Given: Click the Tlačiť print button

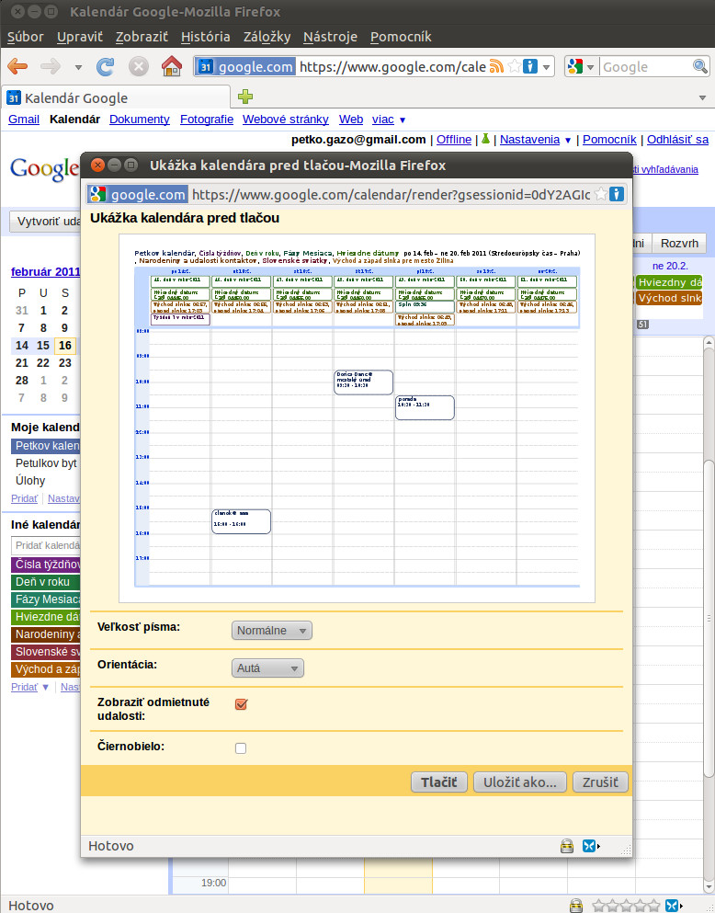Looking at the screenshot, I should [x=439, y=782].
